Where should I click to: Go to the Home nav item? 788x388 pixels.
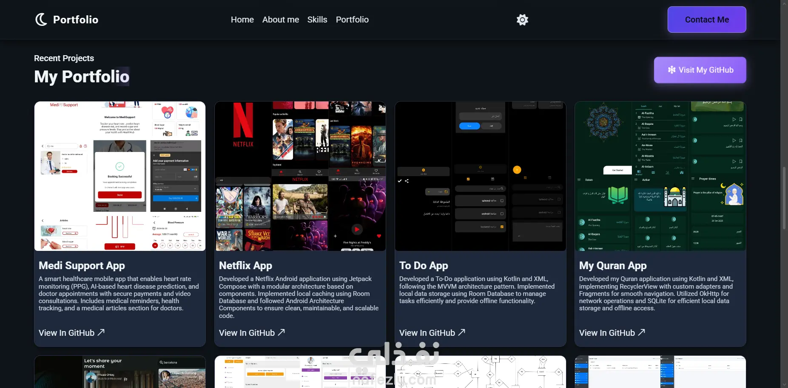click(242, 20)
